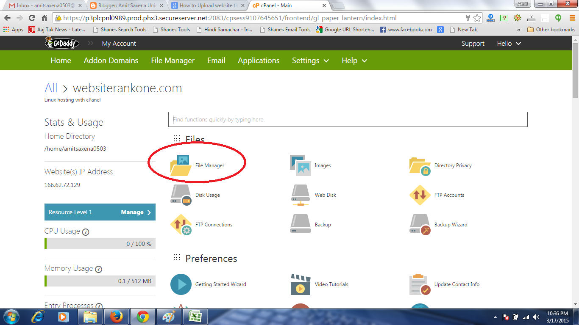Click volume icon in system tray
This screenshot has height=325, width=579.
pos(537,317)
